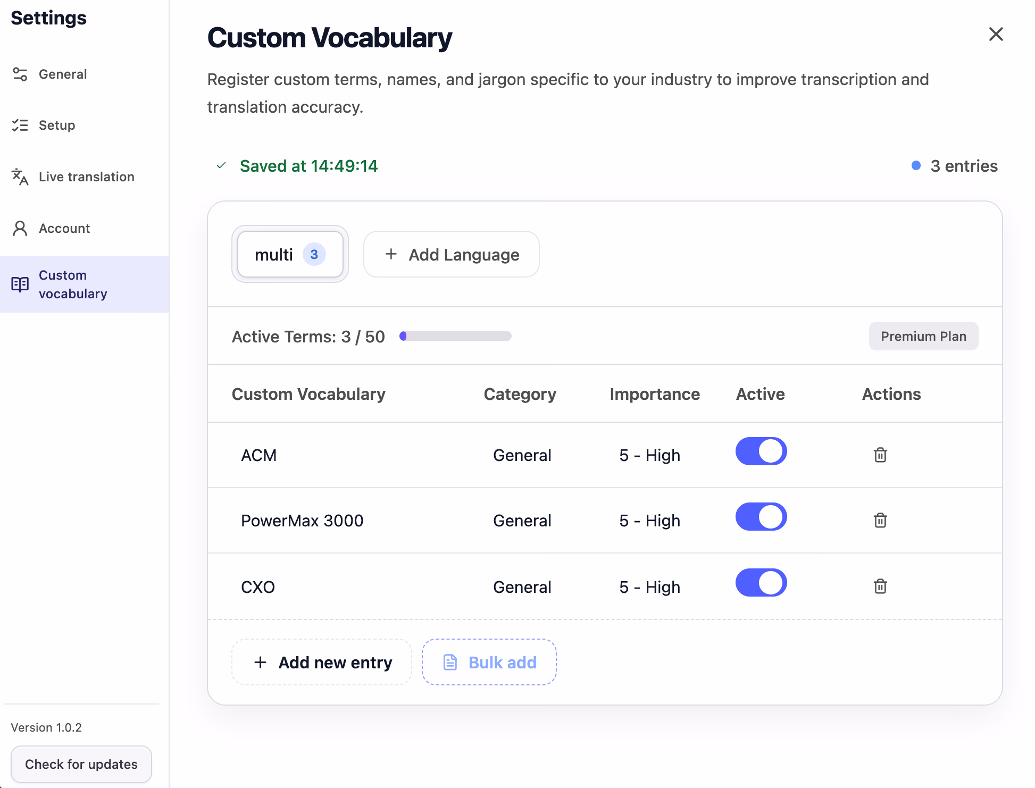Close the Custom Vocabulary dialog
Viewport: 1035px width, 788px height.
tap(996, 34)
